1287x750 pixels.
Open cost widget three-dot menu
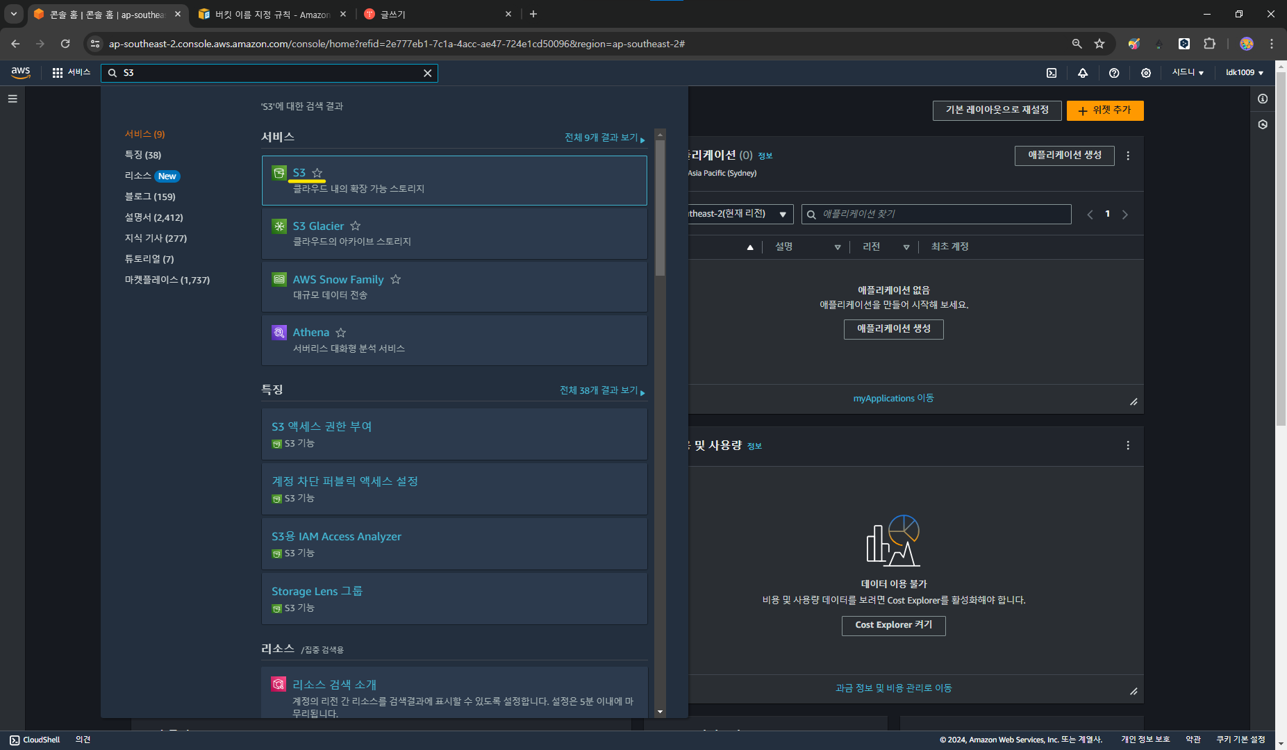click(1128, 445)
